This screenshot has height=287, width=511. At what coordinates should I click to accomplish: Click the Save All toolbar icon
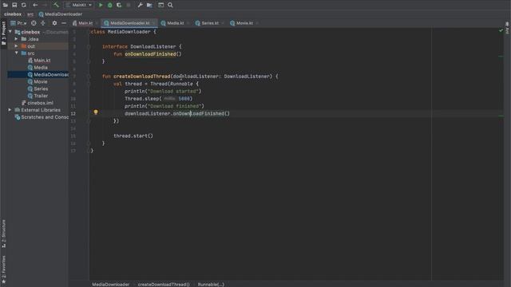pos(14,5)
